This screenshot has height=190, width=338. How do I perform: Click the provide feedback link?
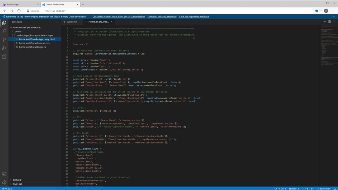194,17
